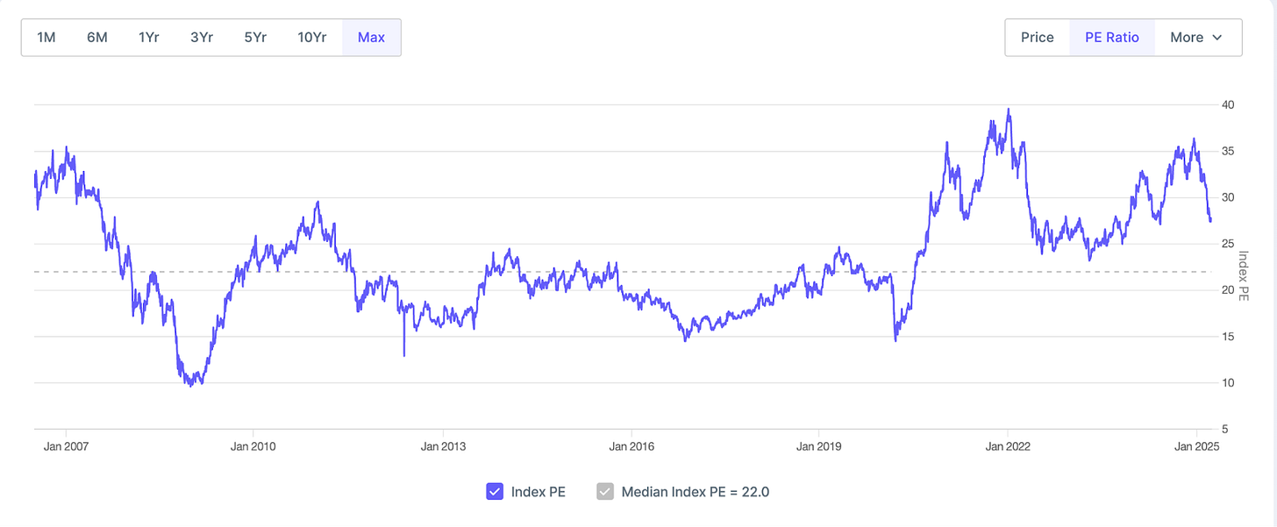Image resolution: width=1277 pixels, height=527 pixels.
Task: Toggle the Median Index PE overlay
Action: pyautogui.click(x=604, y=492)
